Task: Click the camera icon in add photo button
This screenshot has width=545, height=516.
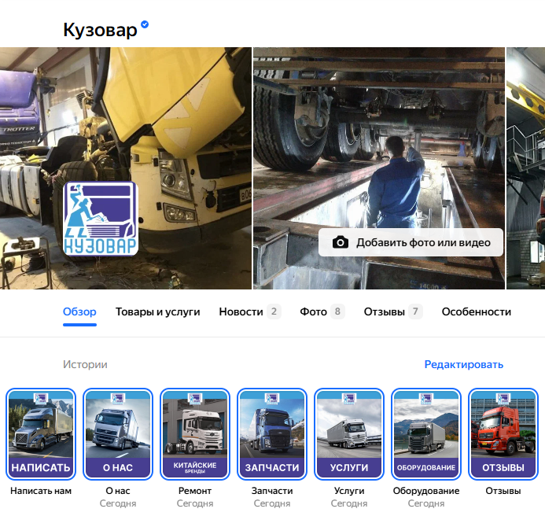Action: click(341, 242)
